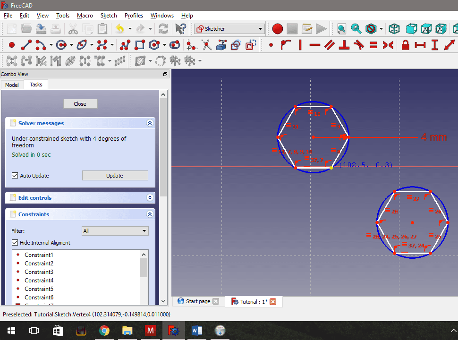Apply the lock constraint
Image resolution: width=458 pixels, height=340 pixels.
click(x=406, y=45)
